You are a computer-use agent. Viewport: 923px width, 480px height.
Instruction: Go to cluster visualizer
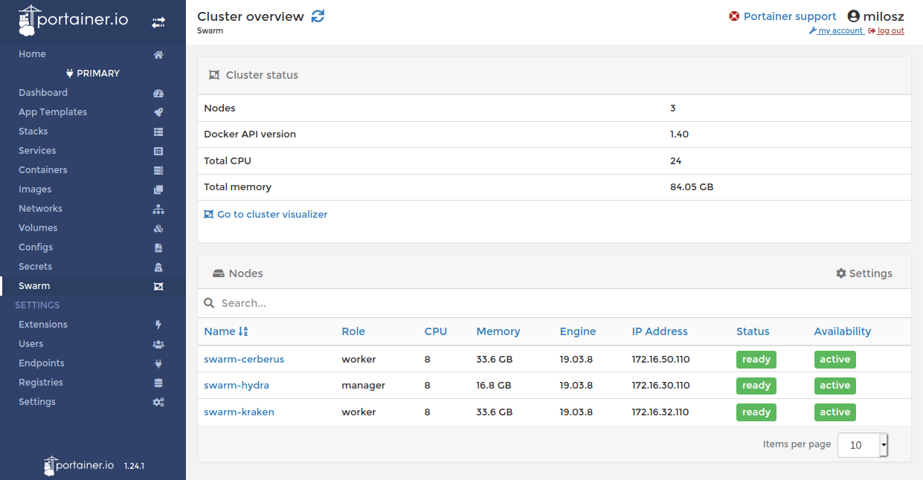click(266, 214)
